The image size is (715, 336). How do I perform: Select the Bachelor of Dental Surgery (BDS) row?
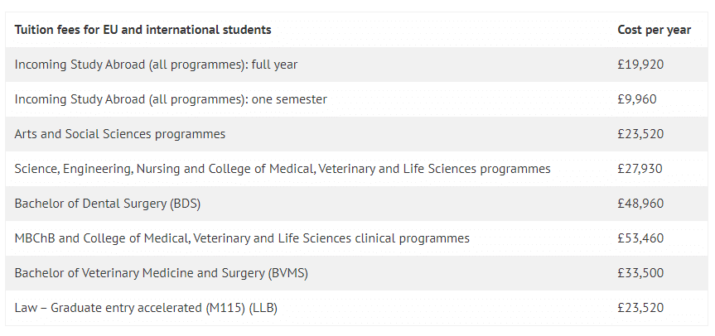pos(356,204)
